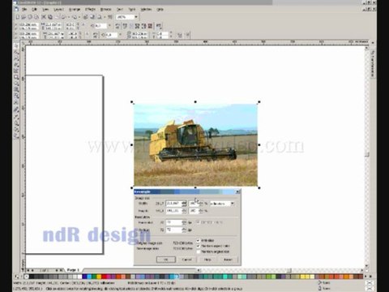Viewport: 389px width, 292px height.
Task: Open the Edit menu
Action: point(34,9)
